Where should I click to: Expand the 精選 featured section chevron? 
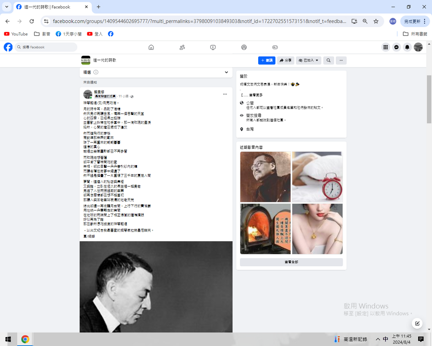[x=227, y=72]
